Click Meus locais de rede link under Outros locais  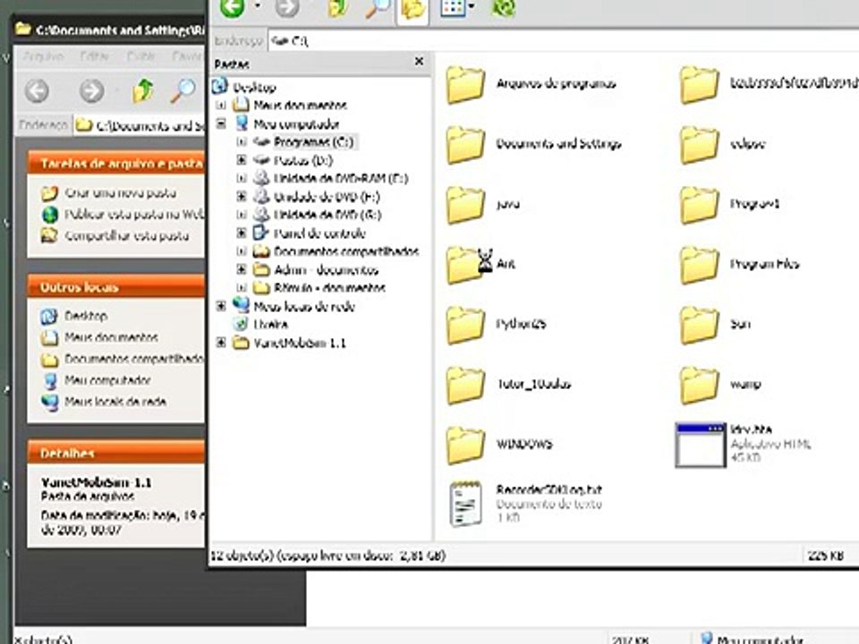[x=115, y=402]
